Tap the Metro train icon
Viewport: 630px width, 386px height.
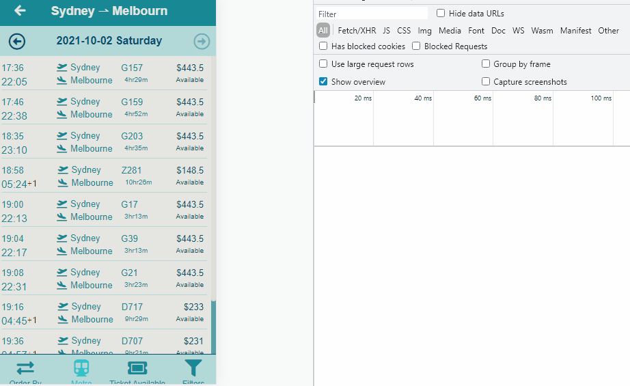81,368
